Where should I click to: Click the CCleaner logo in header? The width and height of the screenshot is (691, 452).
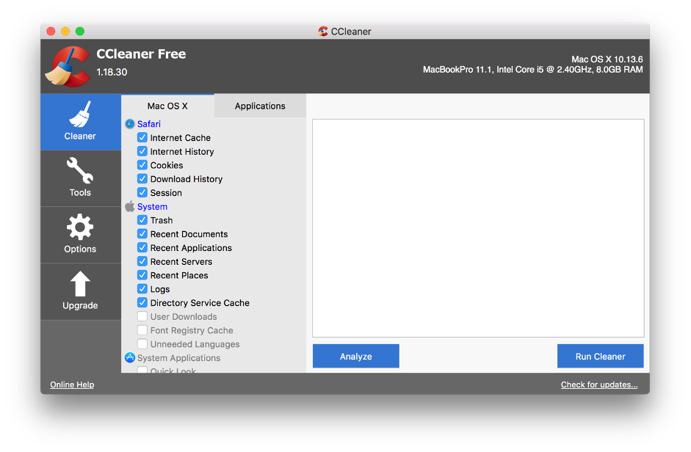68,66
